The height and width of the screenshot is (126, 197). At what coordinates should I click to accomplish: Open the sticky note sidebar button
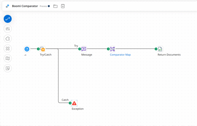[x=8, y=68]
